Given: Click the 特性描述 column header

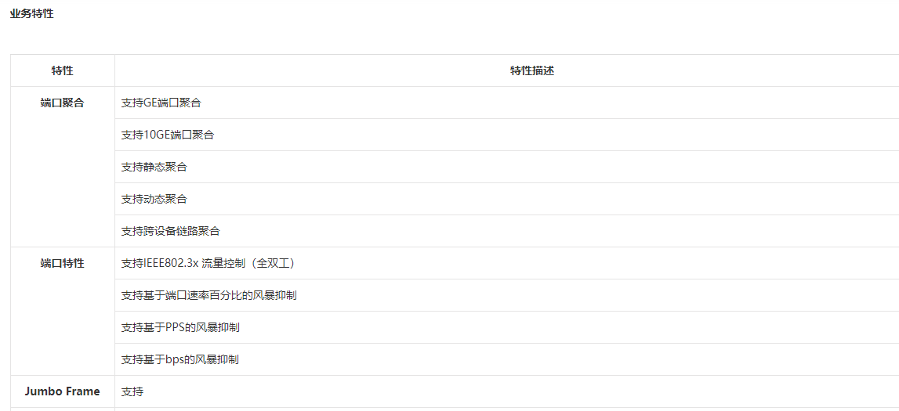Looking at the screenshot, I should click(532, 70).
